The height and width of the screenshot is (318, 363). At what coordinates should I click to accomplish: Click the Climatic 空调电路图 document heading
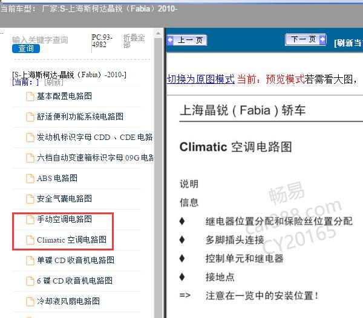[236, 147]
